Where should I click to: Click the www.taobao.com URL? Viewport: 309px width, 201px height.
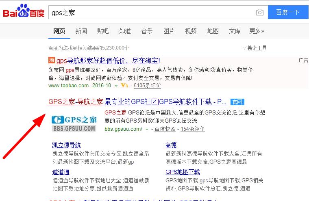click(x=68, y=86)
